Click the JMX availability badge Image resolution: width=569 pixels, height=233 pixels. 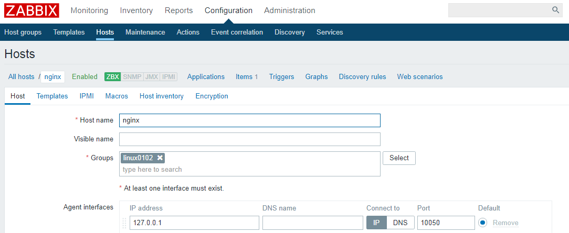coord(151,77)
